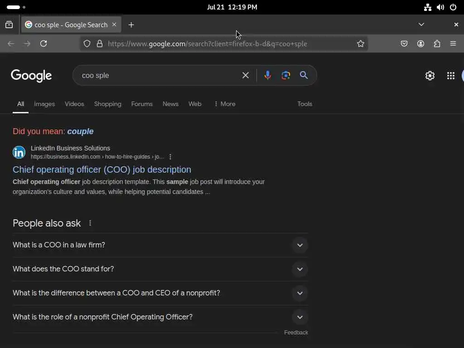This screenshot has height=348, width=464.
Task: Switch to the Forums tab
Action: coord(142,104)
